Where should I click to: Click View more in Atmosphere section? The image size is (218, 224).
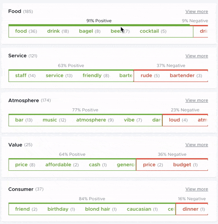(197, 100)
